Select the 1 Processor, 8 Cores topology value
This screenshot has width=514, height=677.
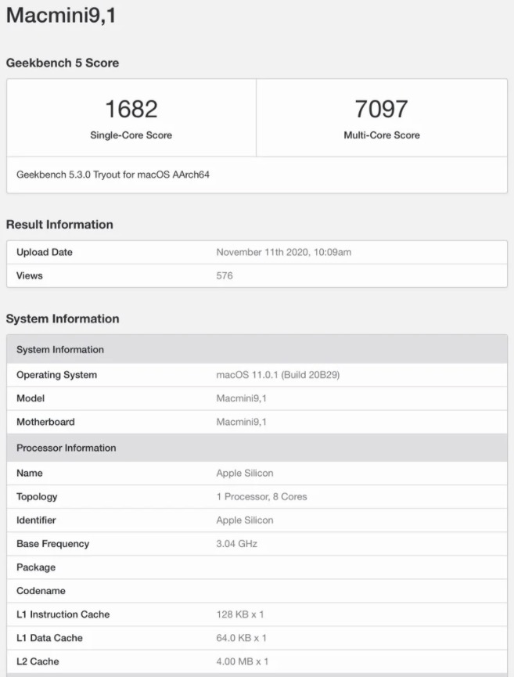click(261, 496)
